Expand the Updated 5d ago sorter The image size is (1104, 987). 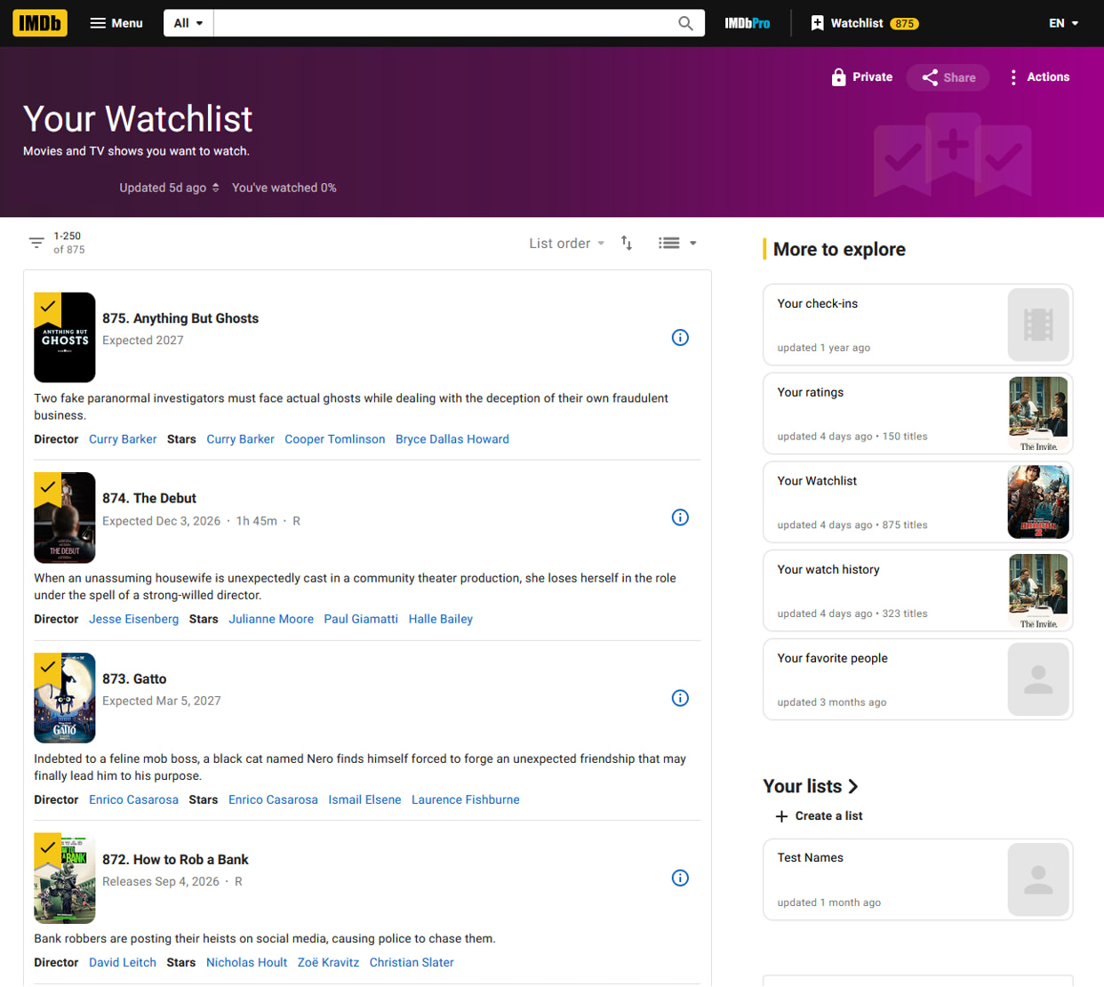click(x=169, y=188)
